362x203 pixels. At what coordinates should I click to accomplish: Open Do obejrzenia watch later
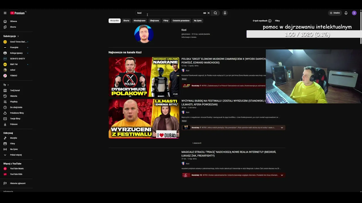coord(16,107)
